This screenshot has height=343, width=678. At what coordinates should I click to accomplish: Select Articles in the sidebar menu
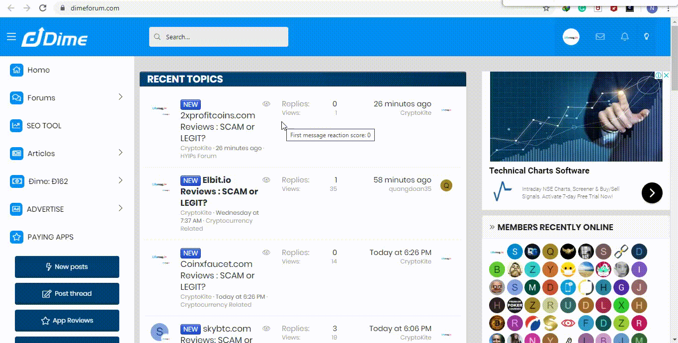tap(41, 154)
